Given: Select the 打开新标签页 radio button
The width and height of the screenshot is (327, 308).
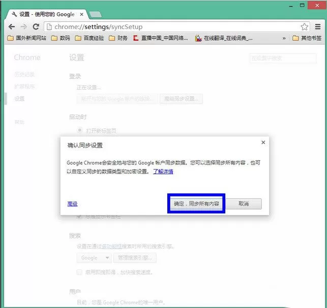Looking at the screenshot, I should point(80,130).
